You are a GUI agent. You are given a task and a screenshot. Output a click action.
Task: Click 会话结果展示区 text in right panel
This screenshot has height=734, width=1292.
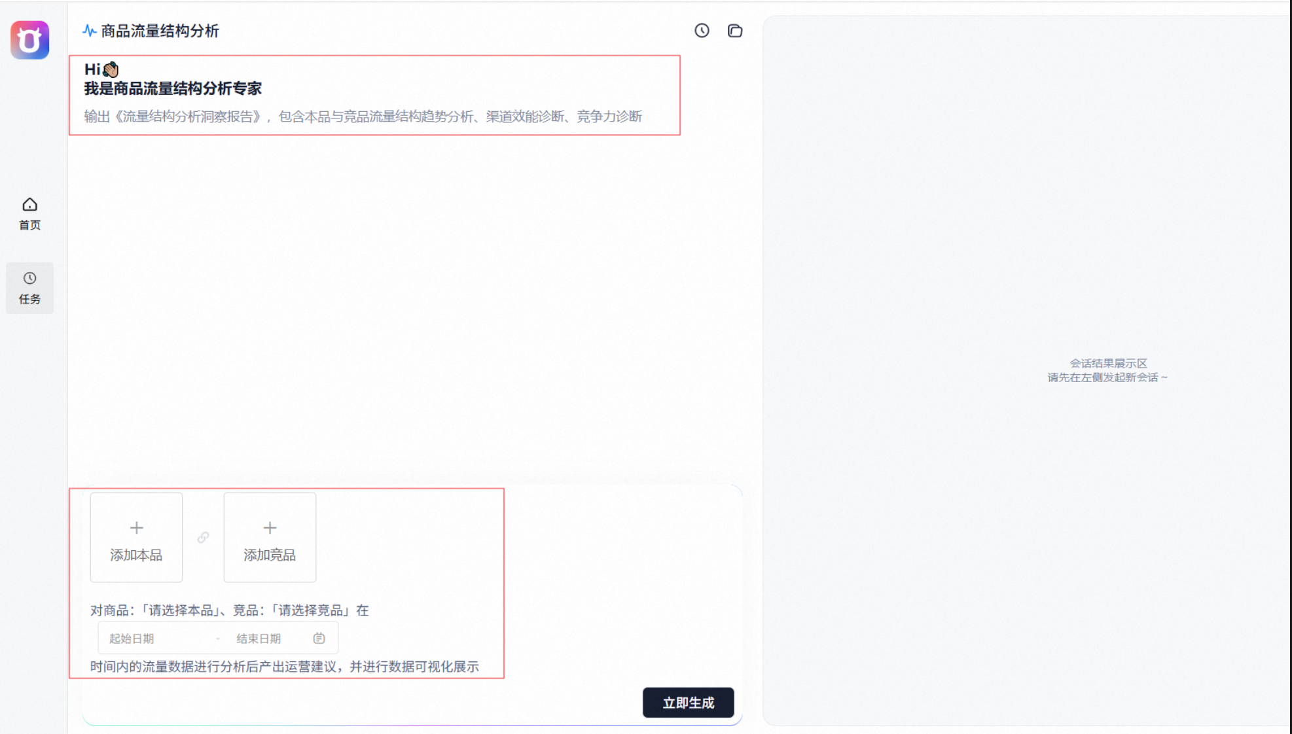point(1108,363)
